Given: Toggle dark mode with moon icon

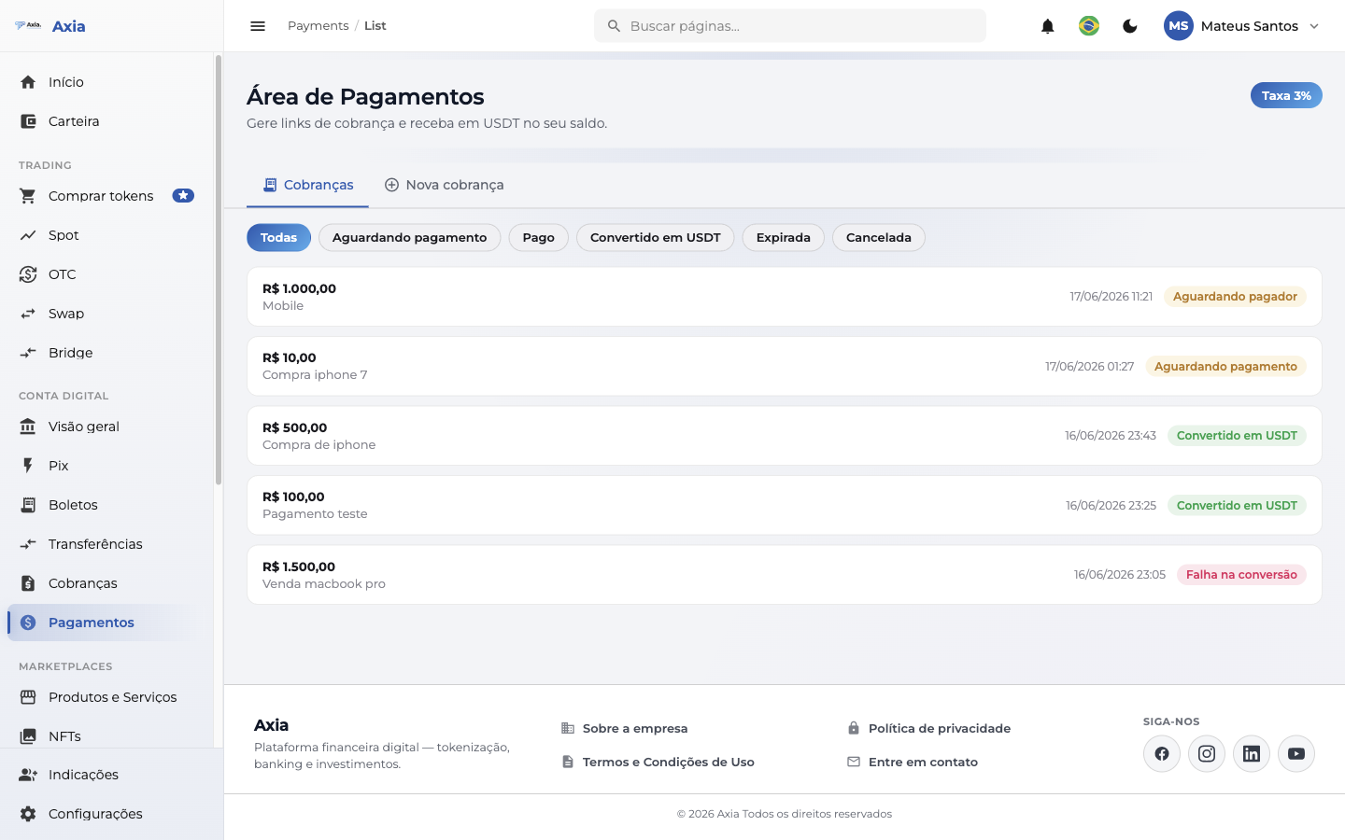Looking at the screenshot, I should click(1130, 26).
